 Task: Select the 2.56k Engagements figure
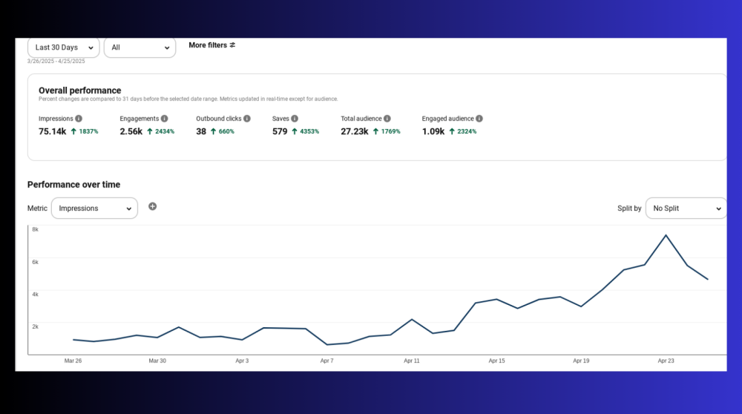click(131, 131)
